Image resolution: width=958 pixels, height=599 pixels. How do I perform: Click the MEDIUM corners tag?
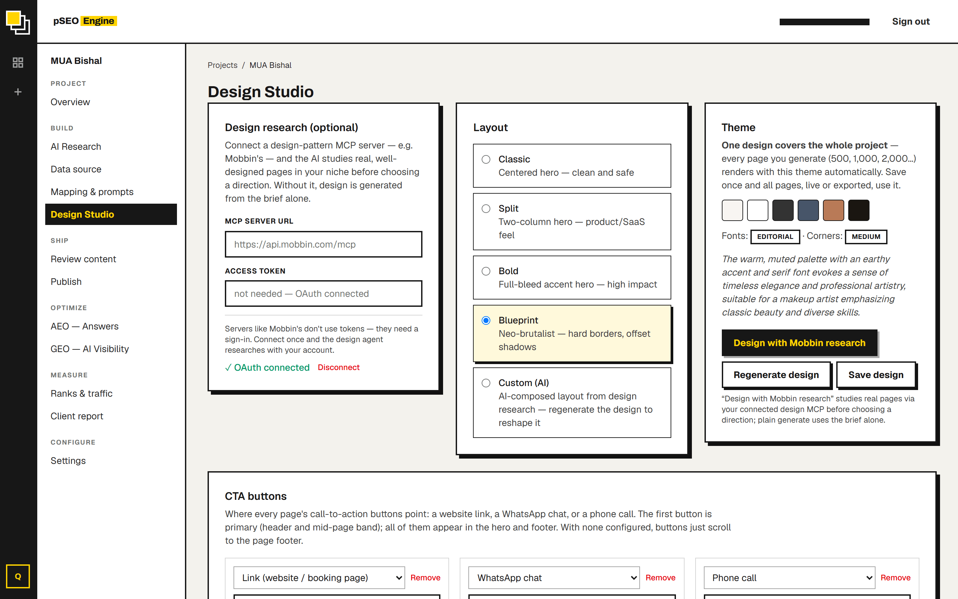[866, 237]
